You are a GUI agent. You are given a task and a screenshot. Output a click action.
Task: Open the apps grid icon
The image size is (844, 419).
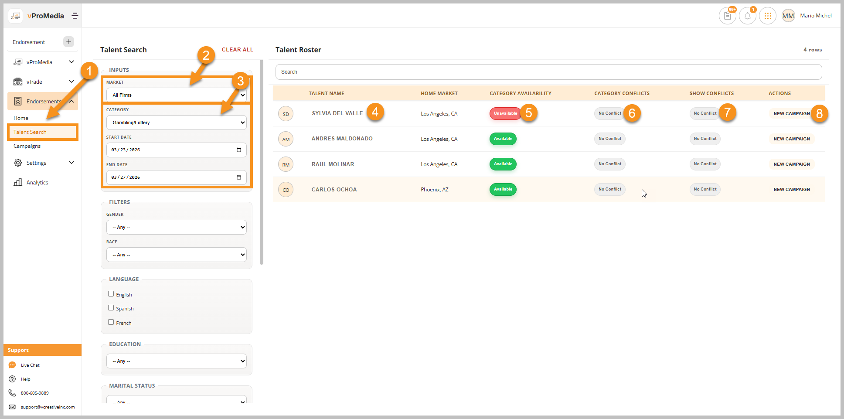[768, 16]
